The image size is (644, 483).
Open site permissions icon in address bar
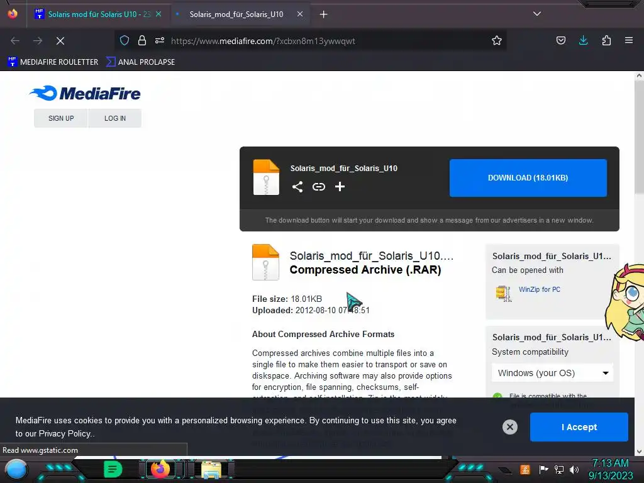[160, 40]
